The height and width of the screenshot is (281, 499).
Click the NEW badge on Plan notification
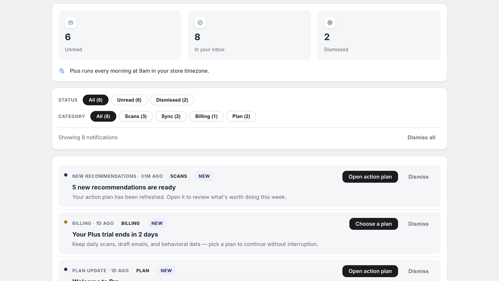click(x=166, y=271)
